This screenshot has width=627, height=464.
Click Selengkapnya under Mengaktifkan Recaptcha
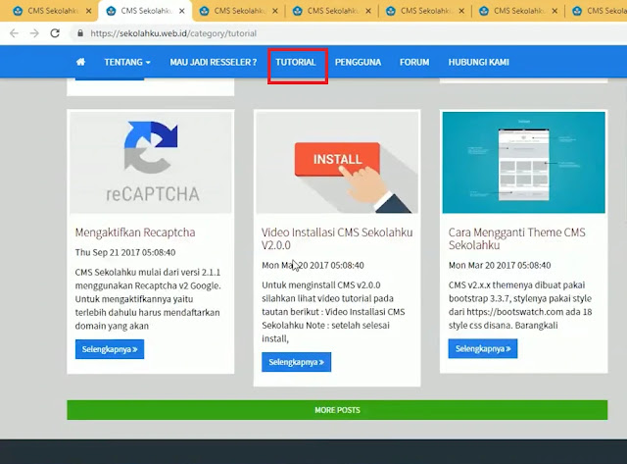click(110, 349)
